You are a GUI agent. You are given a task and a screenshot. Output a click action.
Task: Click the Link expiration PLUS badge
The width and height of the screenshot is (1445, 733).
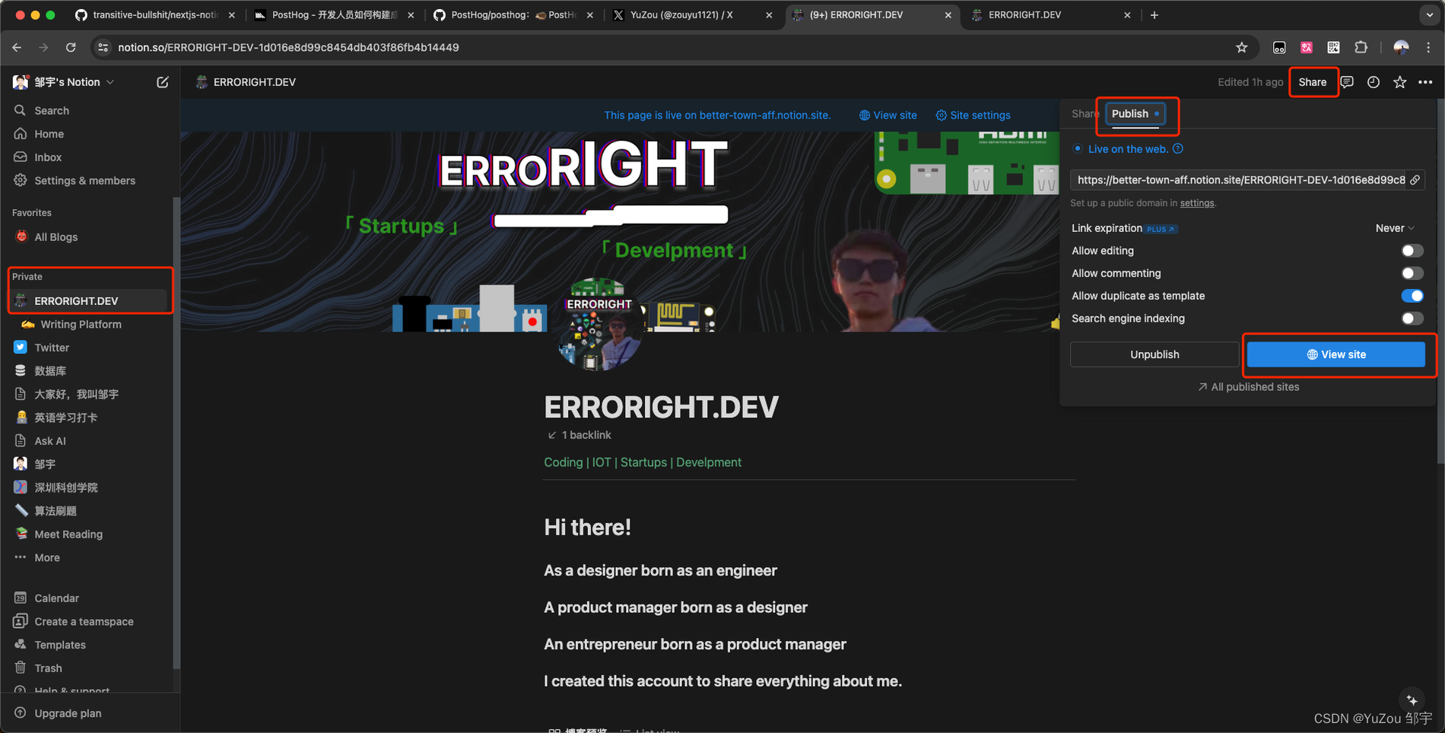[1161, 229]
